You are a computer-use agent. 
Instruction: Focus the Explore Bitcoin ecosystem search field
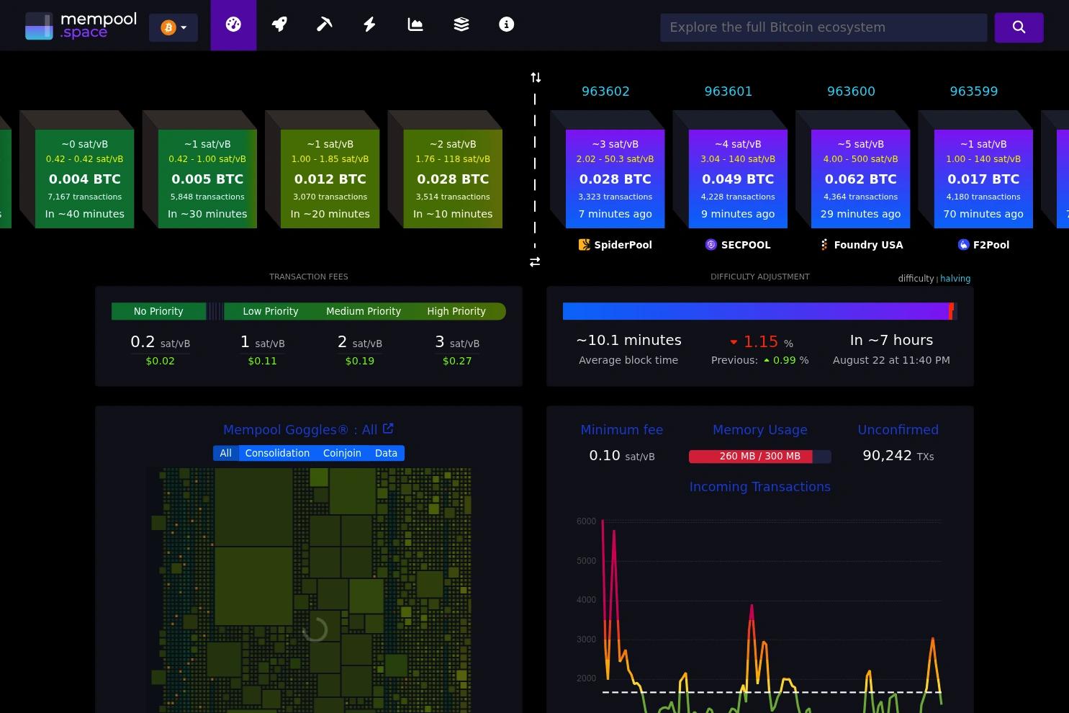(824, 27)
